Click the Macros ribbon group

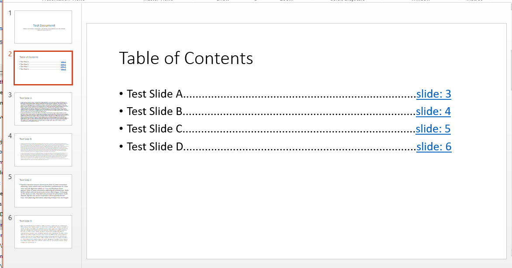[x=474, y=1]
